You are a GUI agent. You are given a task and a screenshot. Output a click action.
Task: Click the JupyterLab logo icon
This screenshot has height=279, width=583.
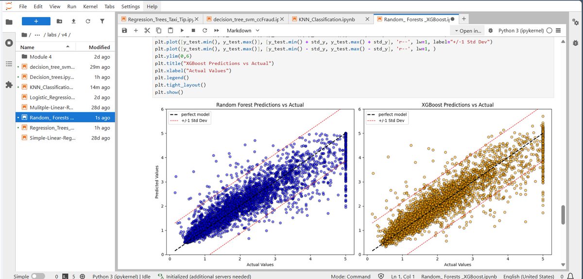8,6
